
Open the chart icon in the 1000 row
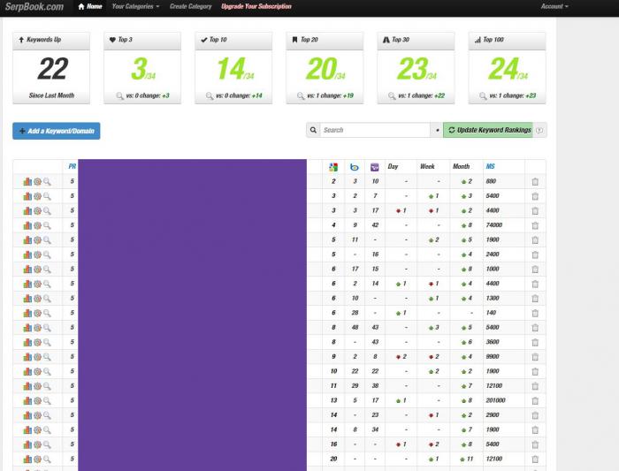click(27, 269)
